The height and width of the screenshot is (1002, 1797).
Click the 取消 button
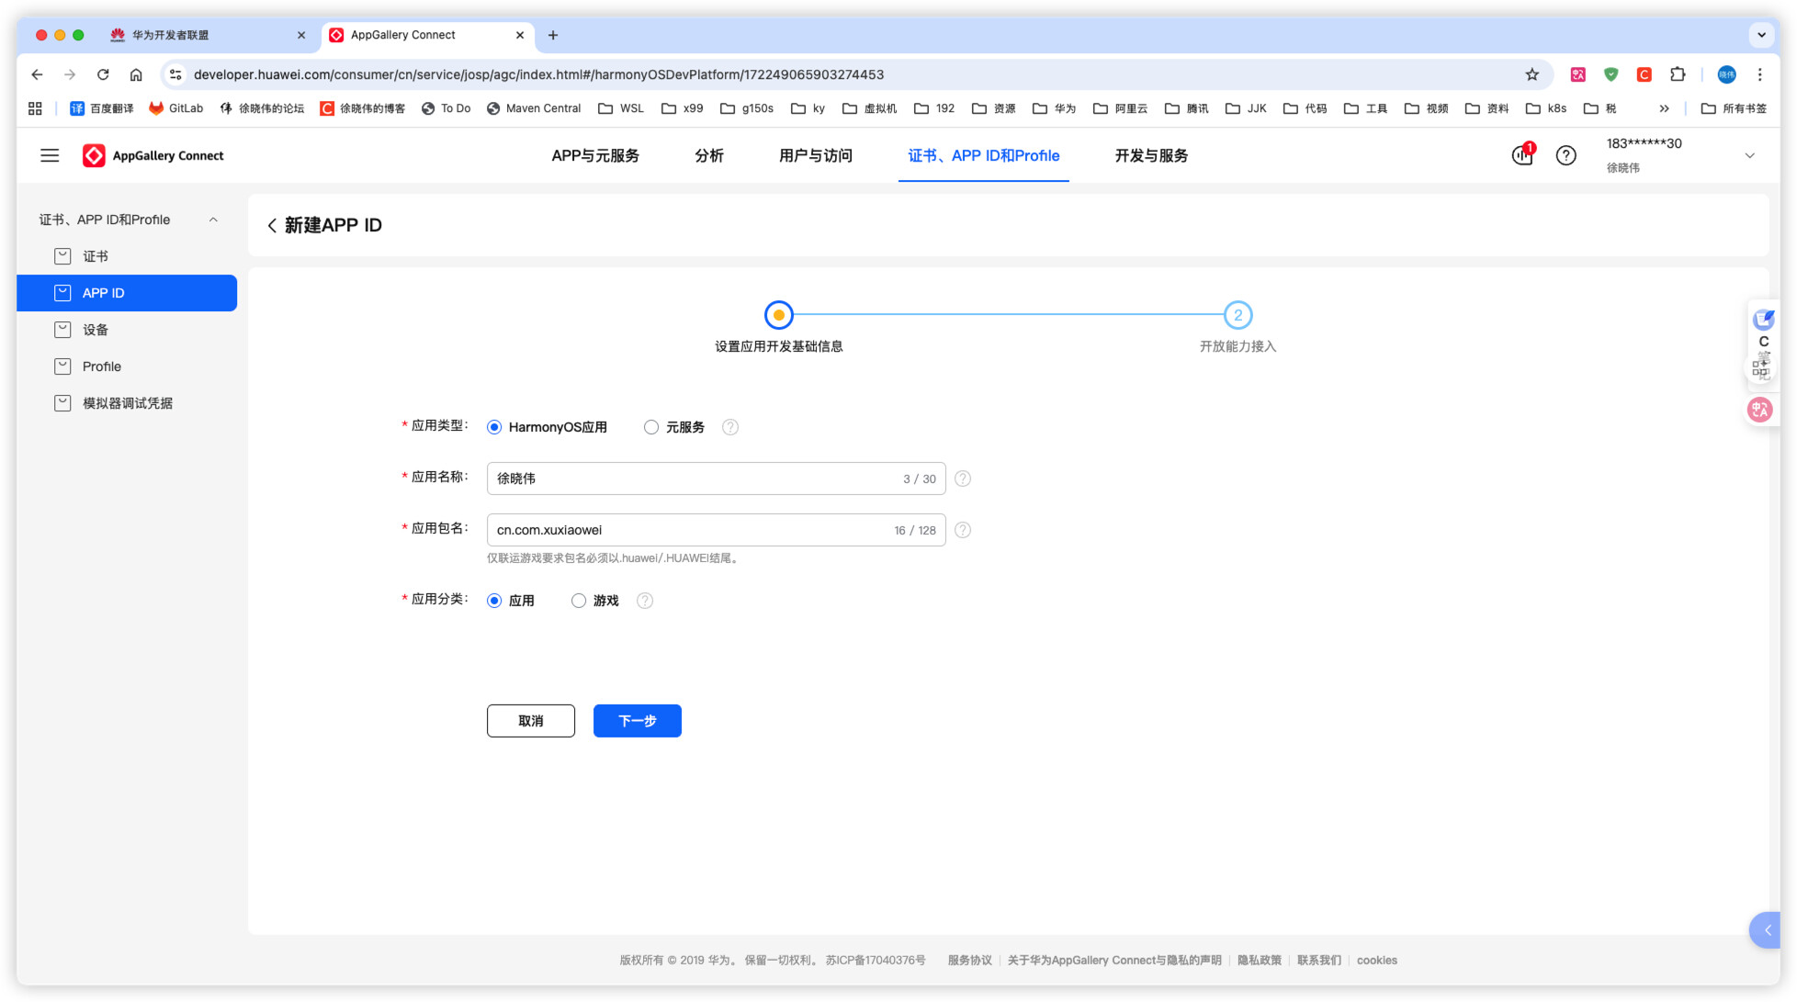click(530, 721)
